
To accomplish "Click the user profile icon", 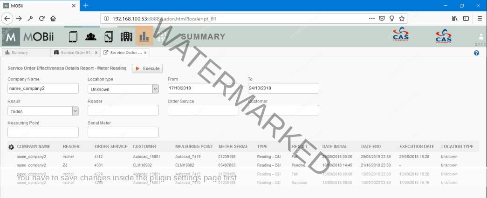I will tap(481, 36).
